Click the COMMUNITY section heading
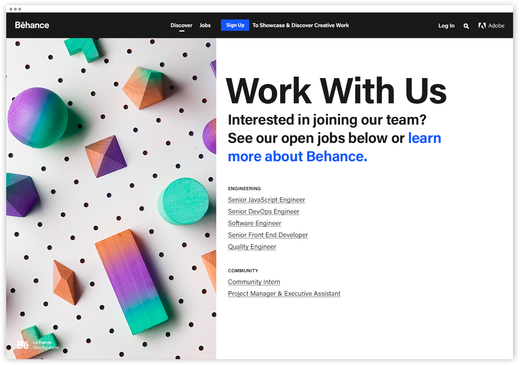Viewport: 520px width, 365px height. click(243, 271)
